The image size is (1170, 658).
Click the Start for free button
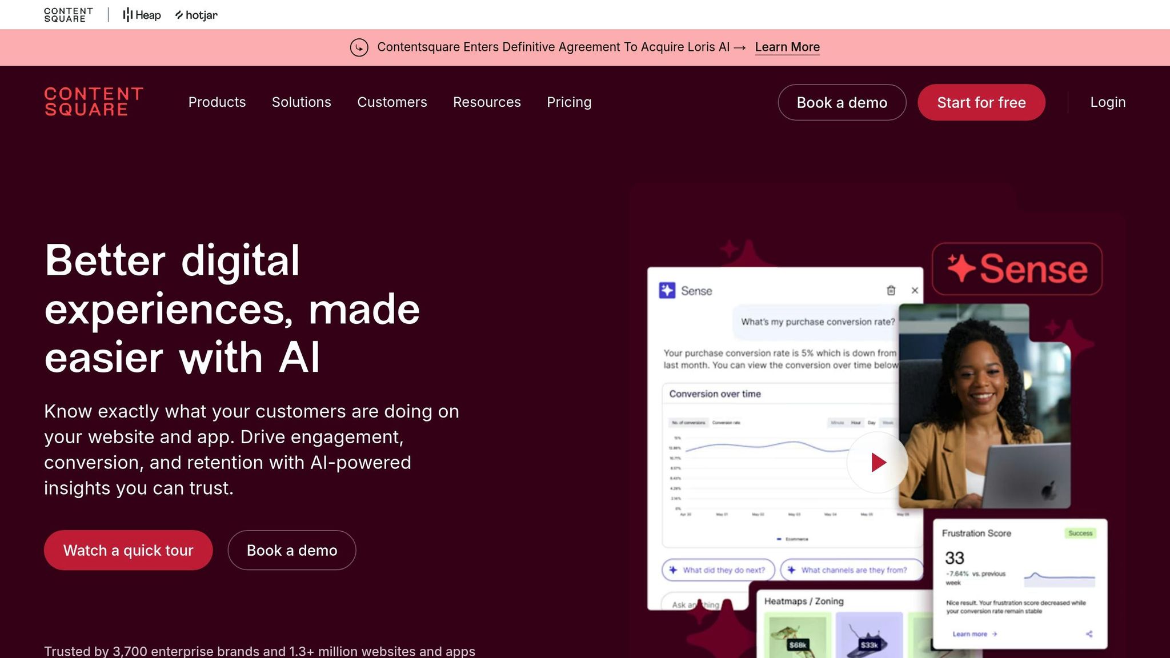tap(981, 102)
